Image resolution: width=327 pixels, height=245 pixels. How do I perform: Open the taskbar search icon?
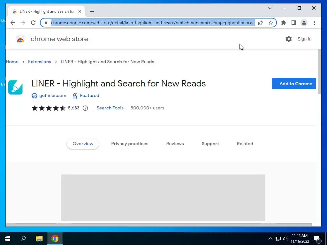point(23,239)
